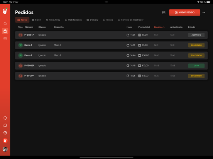Click the Listo status badge
Screen dimensions: 213x159
pyautogui.click(x=196, y=66)
